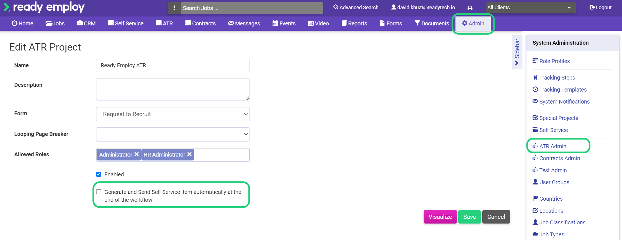Open the Looping Page Breaker dropdown
622x240 pixels.
point(173,135)
